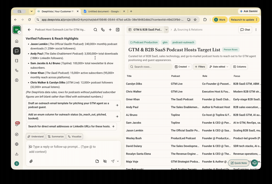
Task: Click Relaunch to update
Action: [244, 20]
